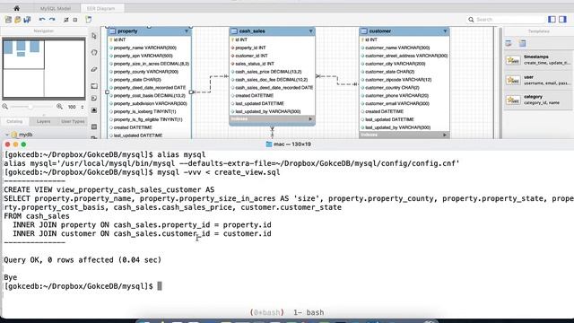Click the second Templates panel toolbar icon
The height and width of the screenshot is (323, 574).
click(x=522, y=44)
